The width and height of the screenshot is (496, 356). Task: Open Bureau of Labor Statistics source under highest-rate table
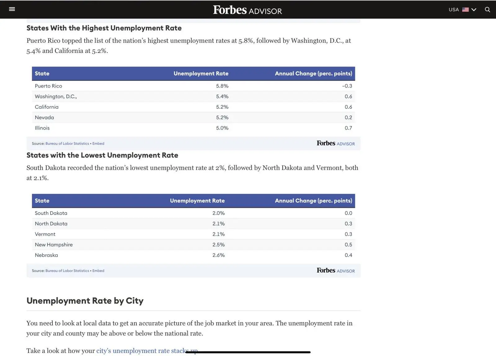tap(67, 144)
